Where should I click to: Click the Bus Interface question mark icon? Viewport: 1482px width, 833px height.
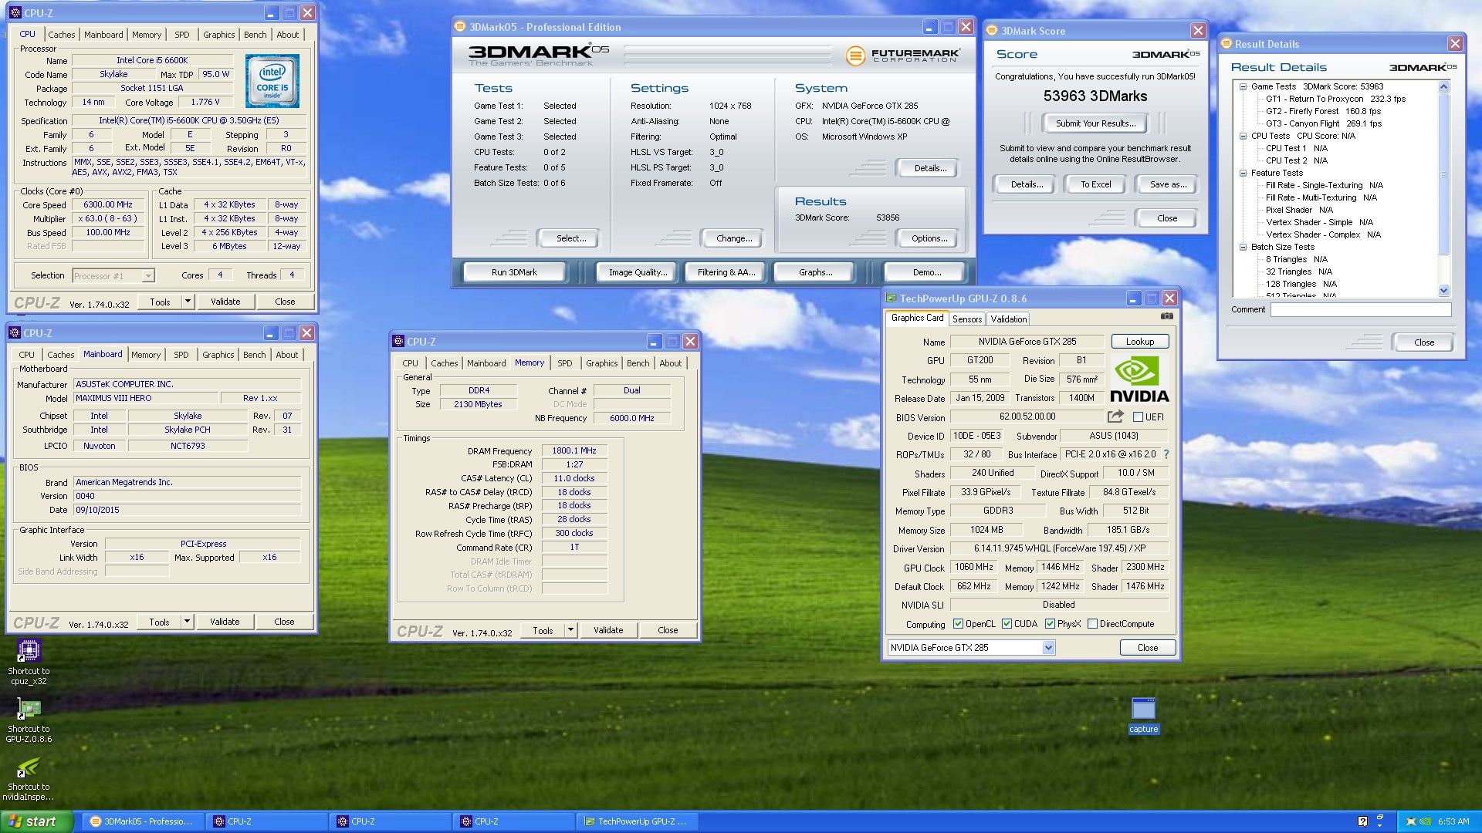(1166, 454)
